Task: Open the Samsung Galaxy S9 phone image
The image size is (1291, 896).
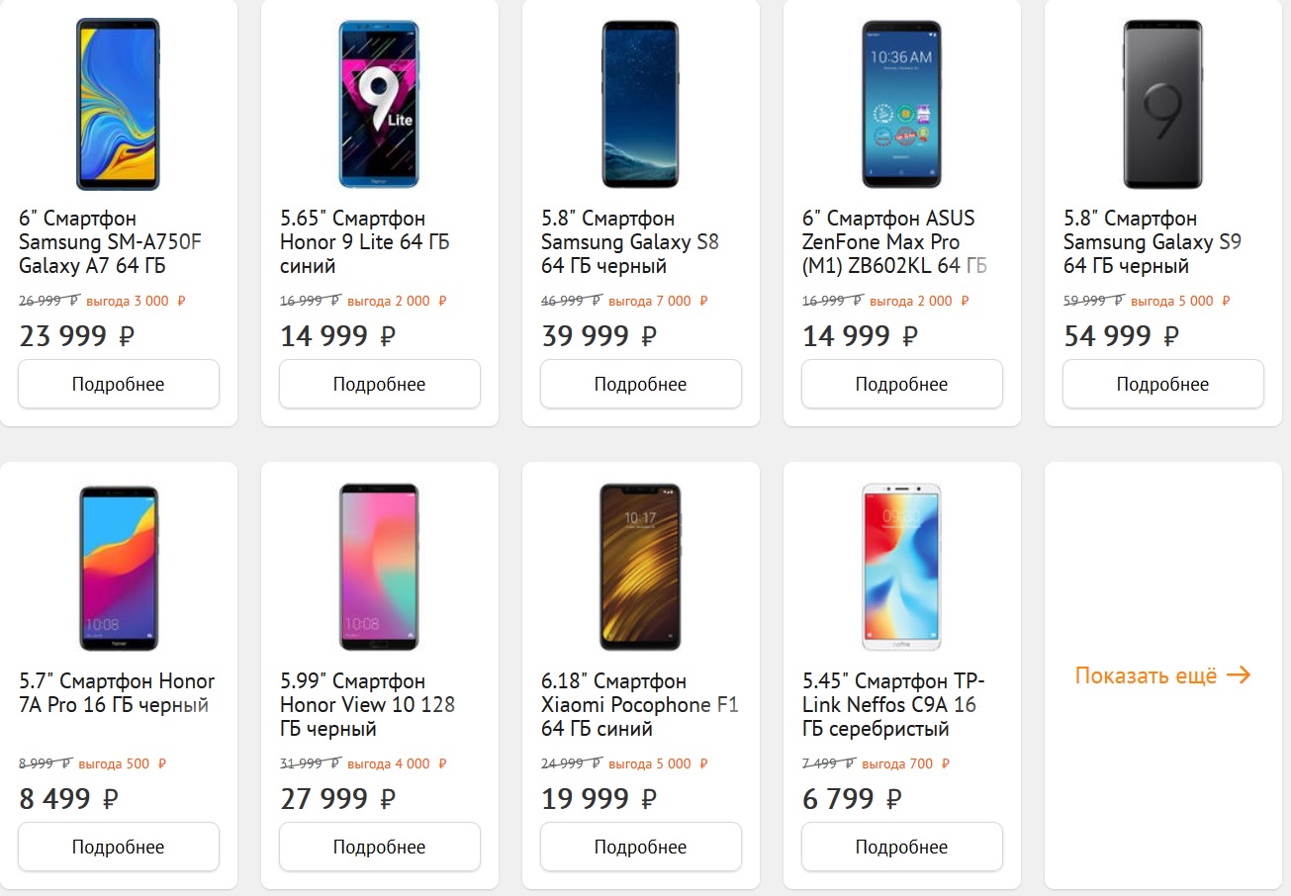Action: click(1163, 104)
